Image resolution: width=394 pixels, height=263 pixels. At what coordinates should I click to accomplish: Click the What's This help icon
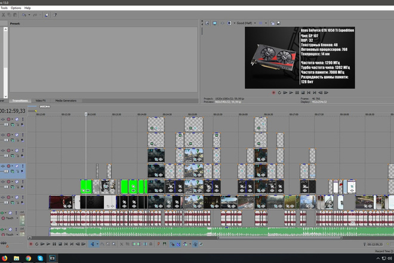click(x=55, y=15)
